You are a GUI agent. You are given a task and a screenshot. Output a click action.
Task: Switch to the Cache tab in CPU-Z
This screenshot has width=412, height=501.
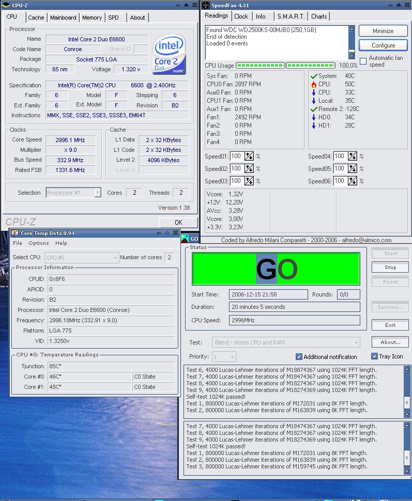(x=36, y=18)
